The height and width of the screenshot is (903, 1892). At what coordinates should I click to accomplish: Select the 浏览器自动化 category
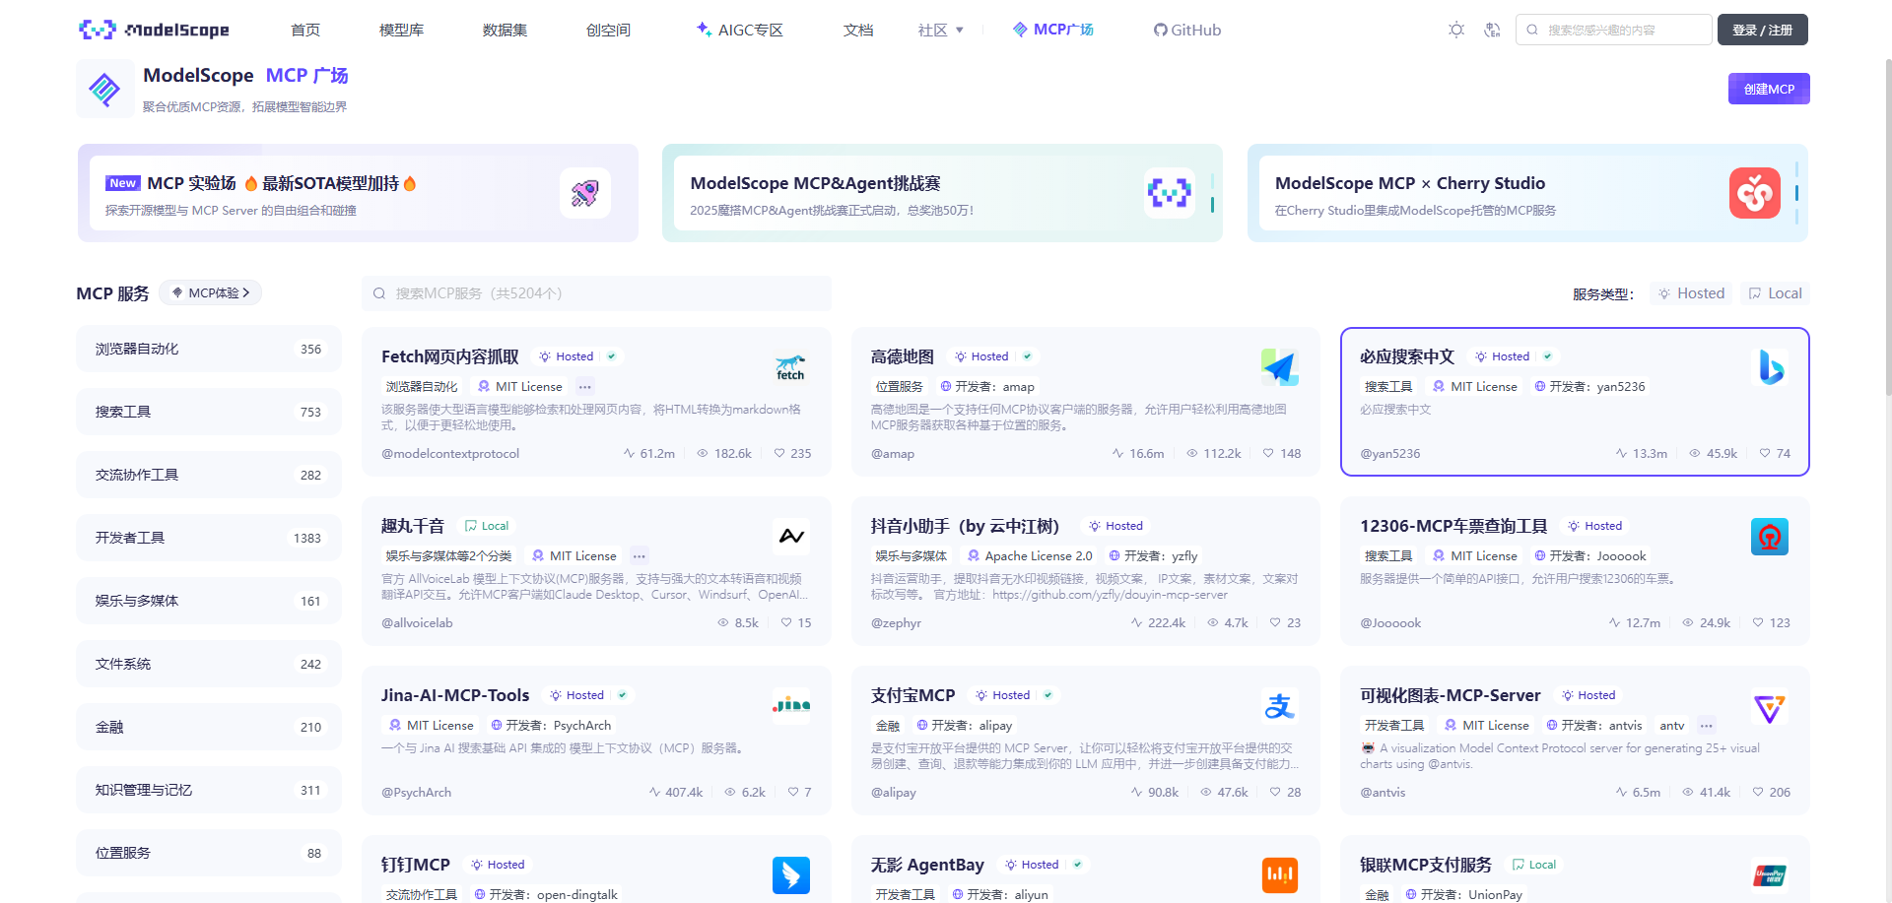tap(209, 349)
